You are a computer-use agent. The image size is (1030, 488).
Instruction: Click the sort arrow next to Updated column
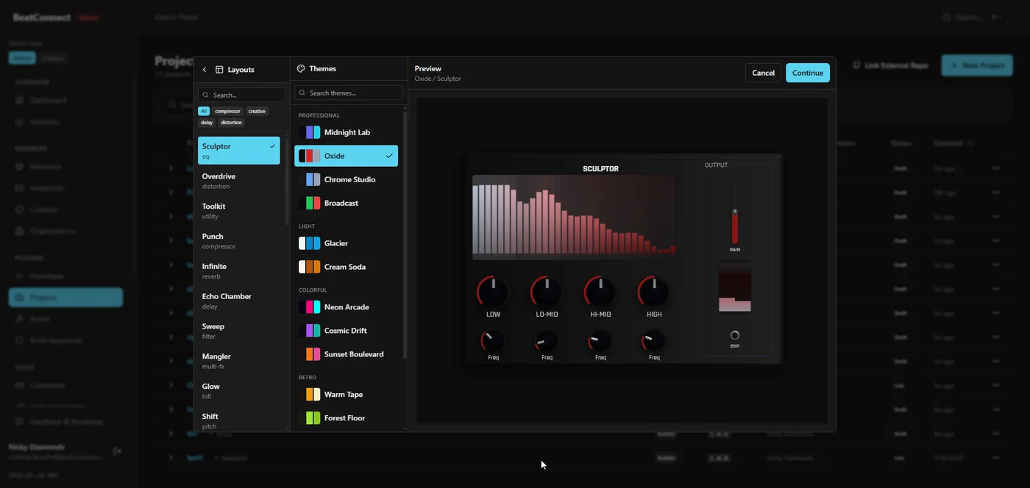tap(970, 143)
